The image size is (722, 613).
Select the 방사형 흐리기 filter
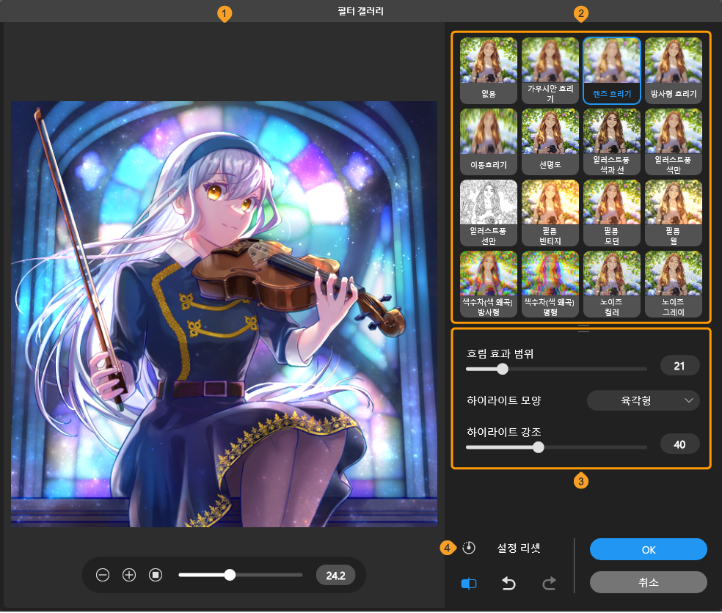click(674, 70)
